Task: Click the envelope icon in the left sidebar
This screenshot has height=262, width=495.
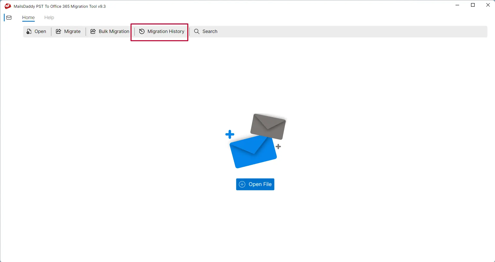Action: [9, 18]
